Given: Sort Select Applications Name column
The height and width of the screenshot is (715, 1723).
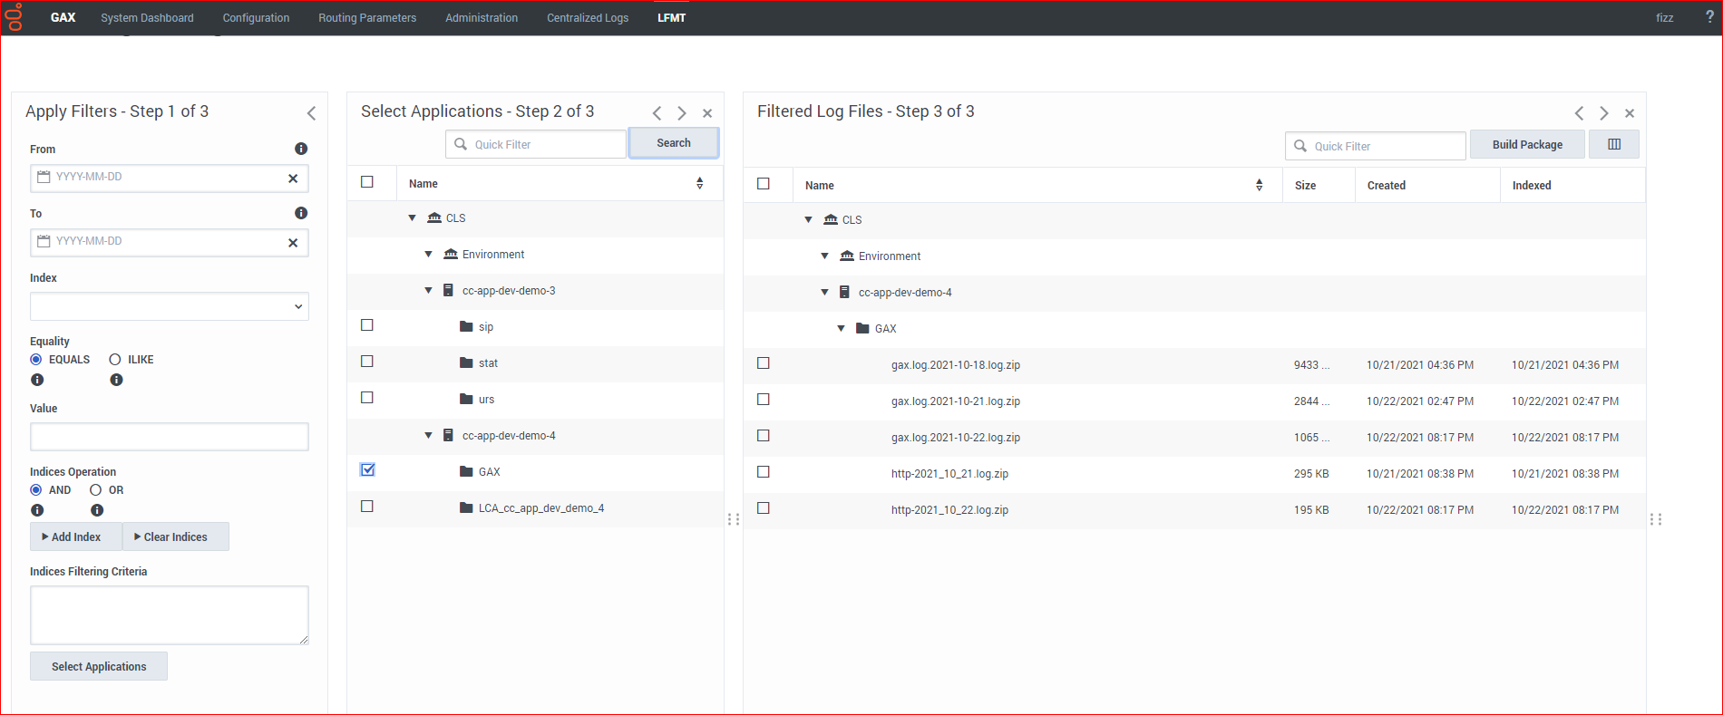Looking at the screenshot, I should pos(700,183).
